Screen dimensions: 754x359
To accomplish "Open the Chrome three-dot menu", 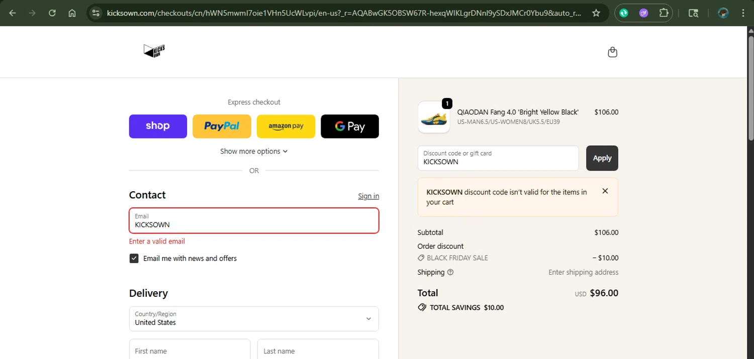I will (x=743, y=13).
